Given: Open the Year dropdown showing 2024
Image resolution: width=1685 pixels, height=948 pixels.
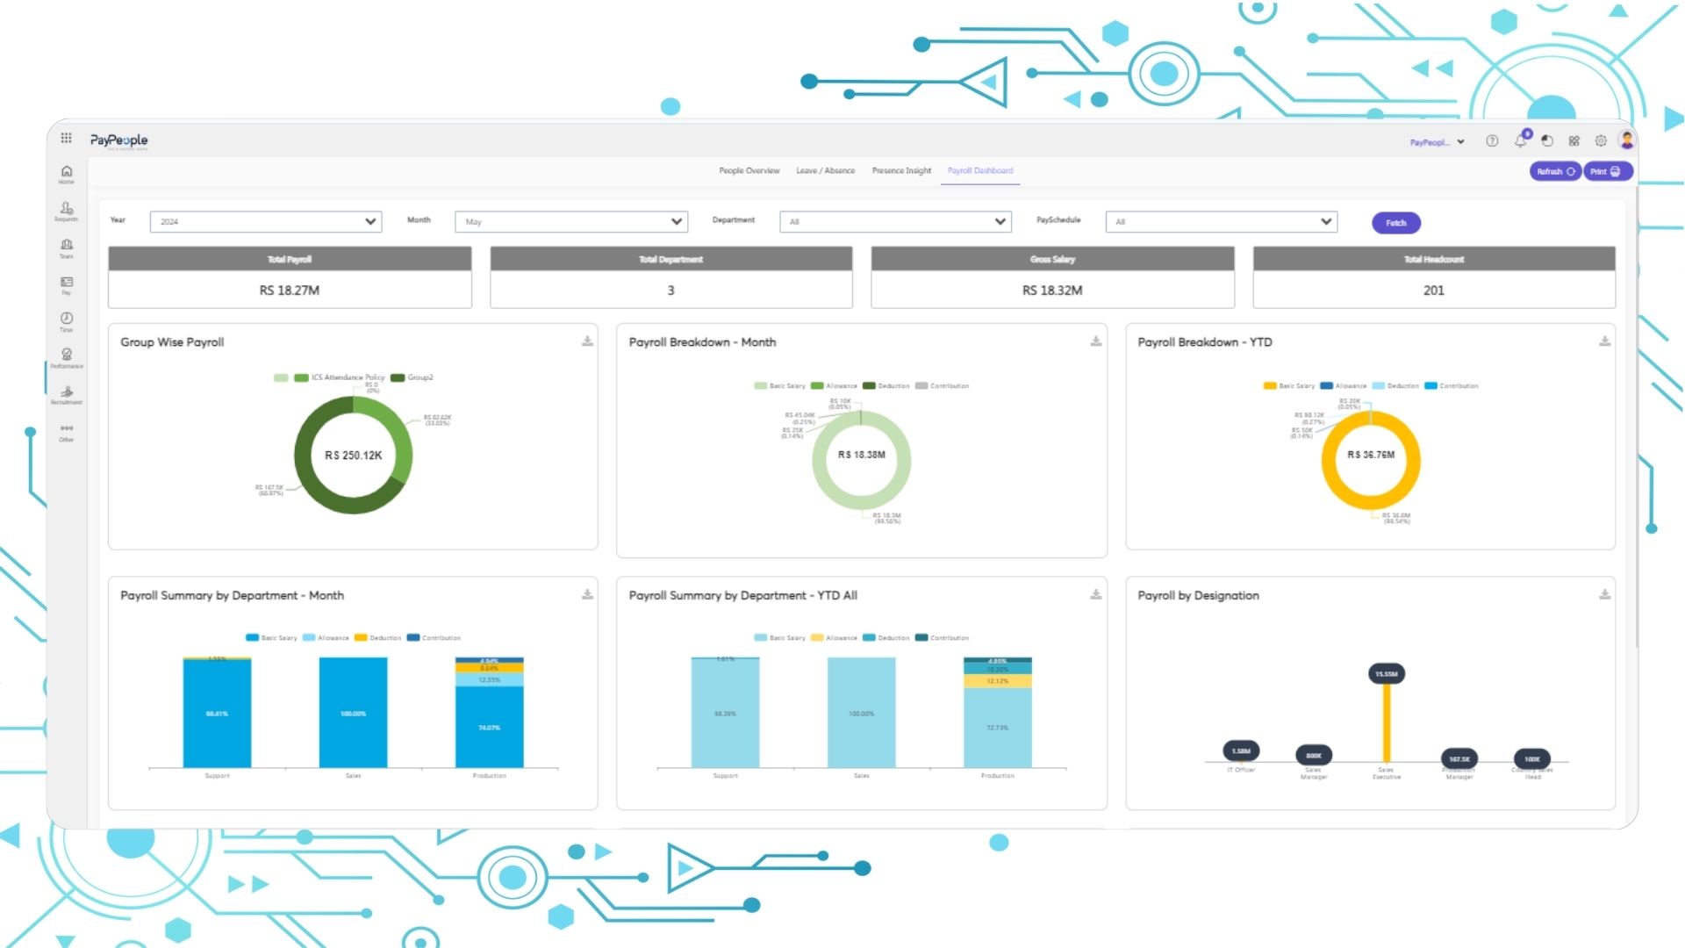Looking at the screenshot, I should 266,222.
